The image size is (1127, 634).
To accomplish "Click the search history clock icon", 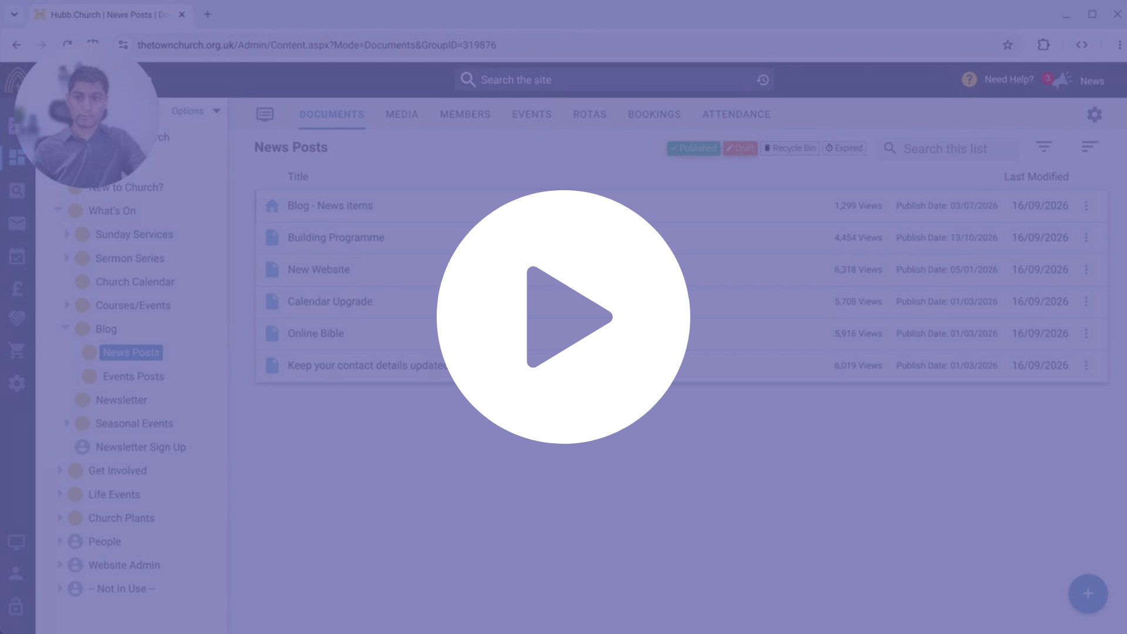I will (762, 80).
